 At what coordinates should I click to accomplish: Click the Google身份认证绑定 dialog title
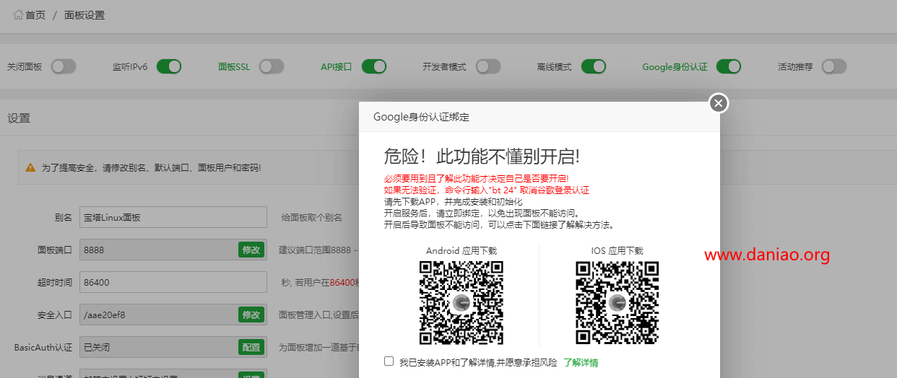click(x=421, y=117)
